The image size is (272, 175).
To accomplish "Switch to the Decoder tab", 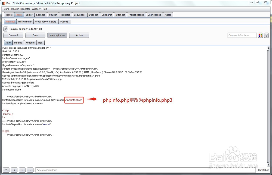I will point(93,15).
